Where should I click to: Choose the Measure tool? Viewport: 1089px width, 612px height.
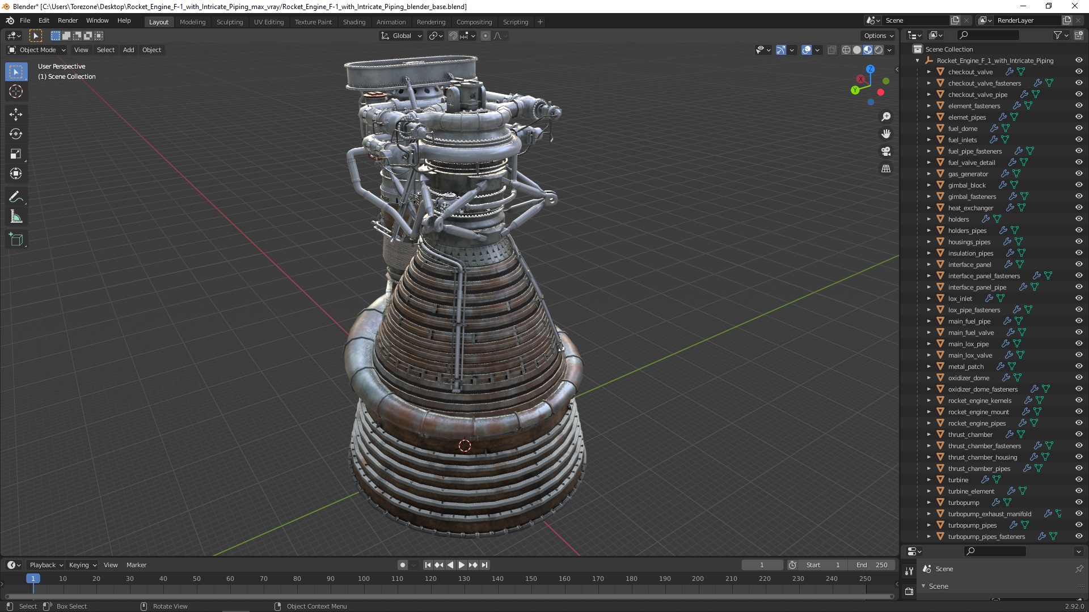pyautogui.click(x=16, y=217)
